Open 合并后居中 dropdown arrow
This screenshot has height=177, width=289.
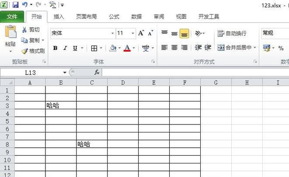tap(255, 48)
